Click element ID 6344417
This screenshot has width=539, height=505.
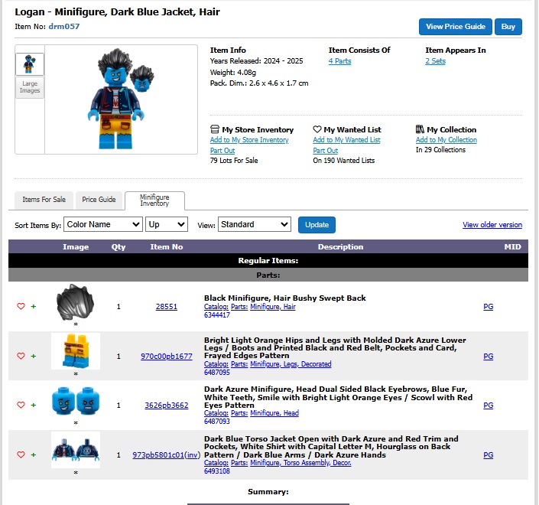[217, 314]
